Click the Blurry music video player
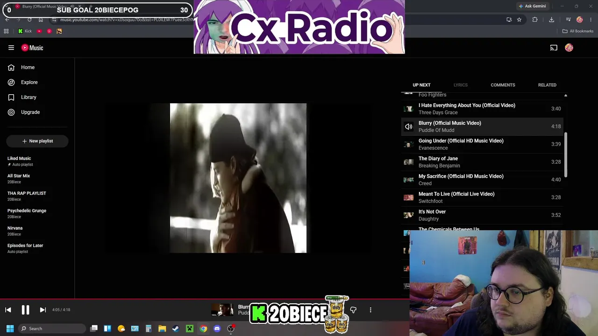 pyautogui.click(x=238, y=178)
